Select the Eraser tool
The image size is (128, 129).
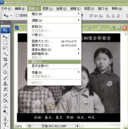[5, 95]
